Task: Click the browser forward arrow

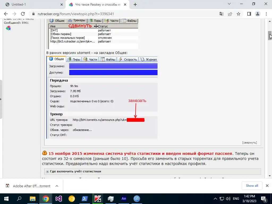Action: point(14,14)
